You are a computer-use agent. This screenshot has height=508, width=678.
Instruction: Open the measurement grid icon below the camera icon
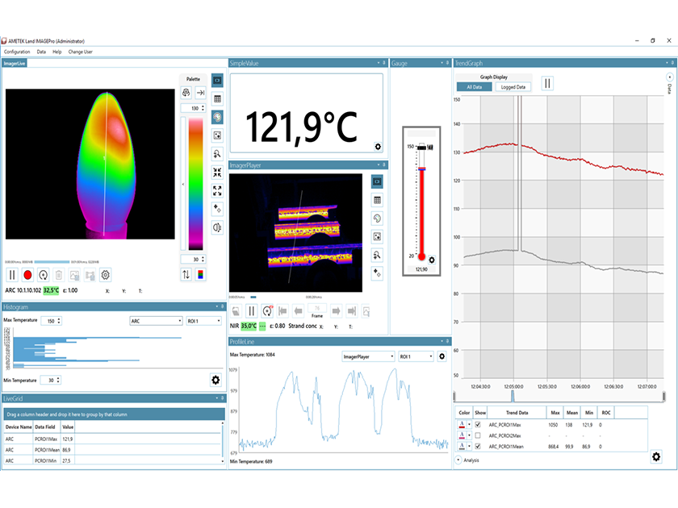[218, 98]
